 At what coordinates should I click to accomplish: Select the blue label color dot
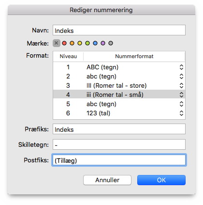pos(95,43)
